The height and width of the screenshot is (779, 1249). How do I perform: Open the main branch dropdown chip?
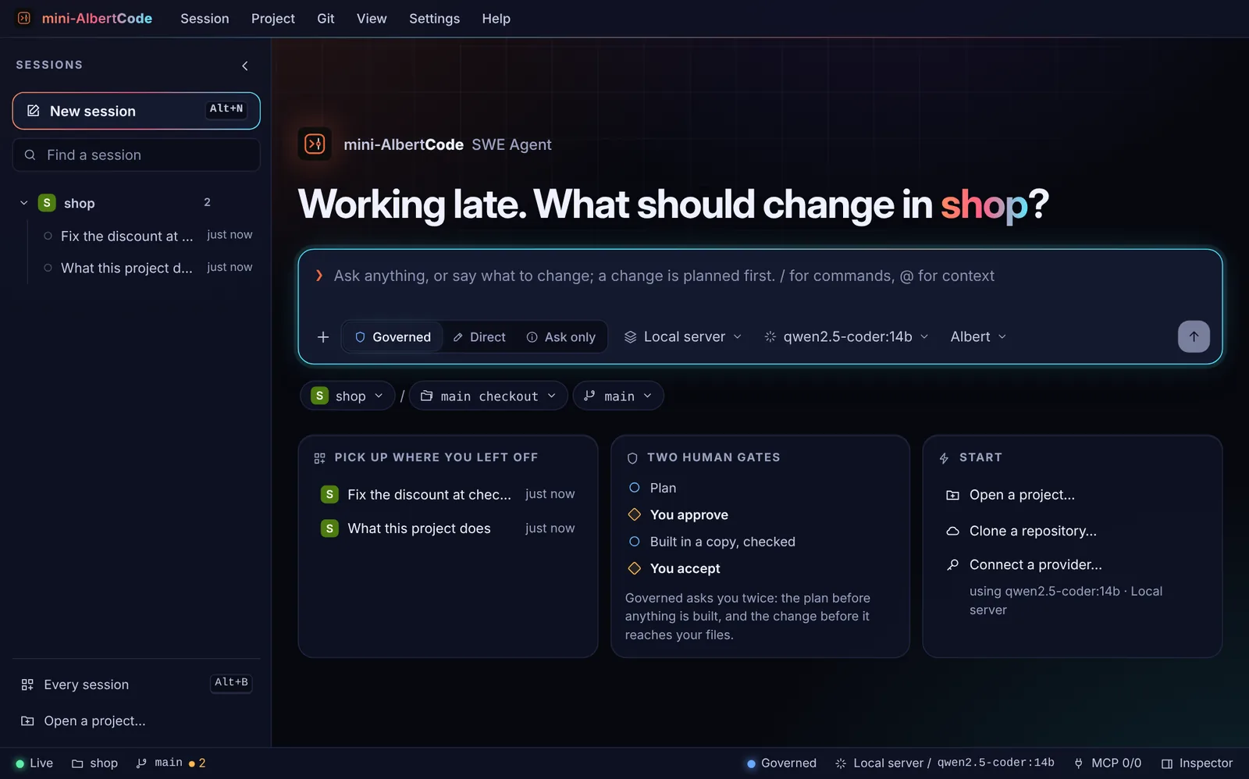coord(618,396)
